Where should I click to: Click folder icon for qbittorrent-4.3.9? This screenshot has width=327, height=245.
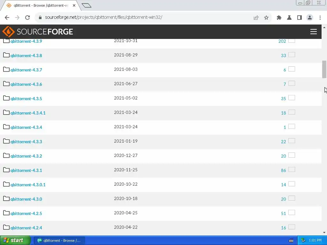(6, 41)
